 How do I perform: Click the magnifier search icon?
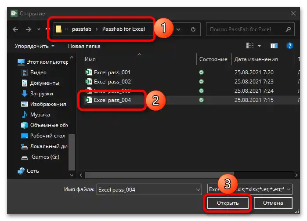(x=288, y=29)
